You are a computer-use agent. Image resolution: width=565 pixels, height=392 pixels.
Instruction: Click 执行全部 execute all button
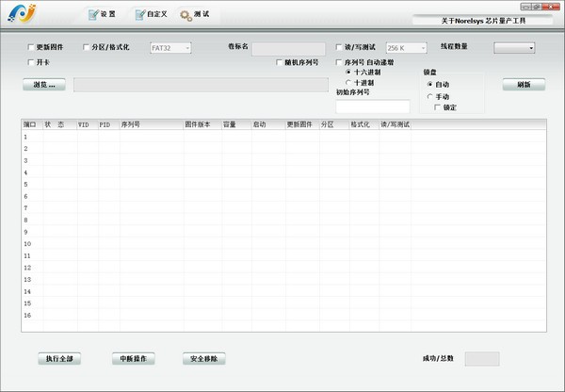(59, 359)
